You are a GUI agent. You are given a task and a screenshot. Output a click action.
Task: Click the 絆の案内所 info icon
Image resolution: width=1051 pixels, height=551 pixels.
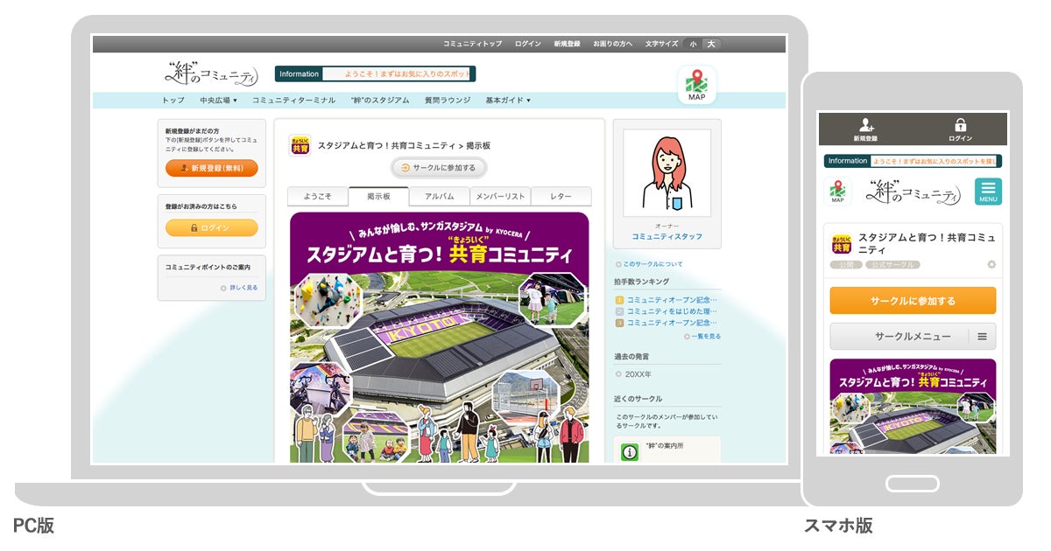click(x=630, y=452)
